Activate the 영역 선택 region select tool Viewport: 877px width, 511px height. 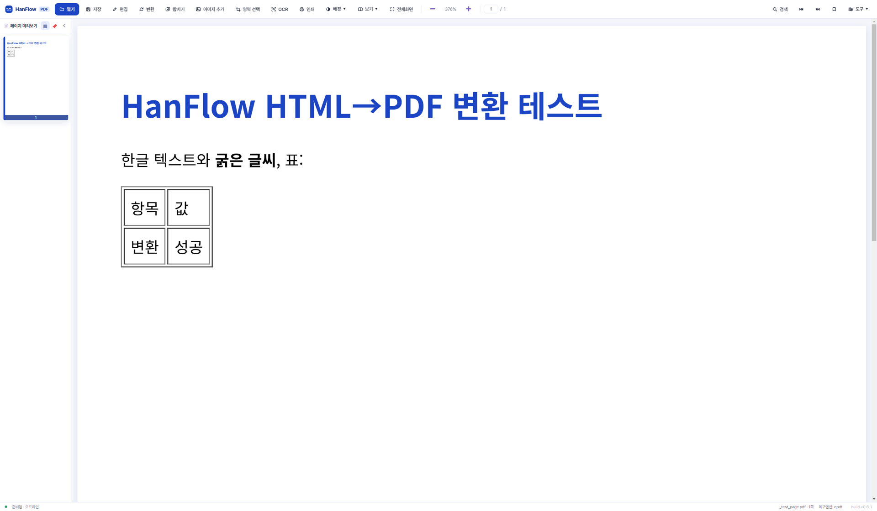pos(248,9)
